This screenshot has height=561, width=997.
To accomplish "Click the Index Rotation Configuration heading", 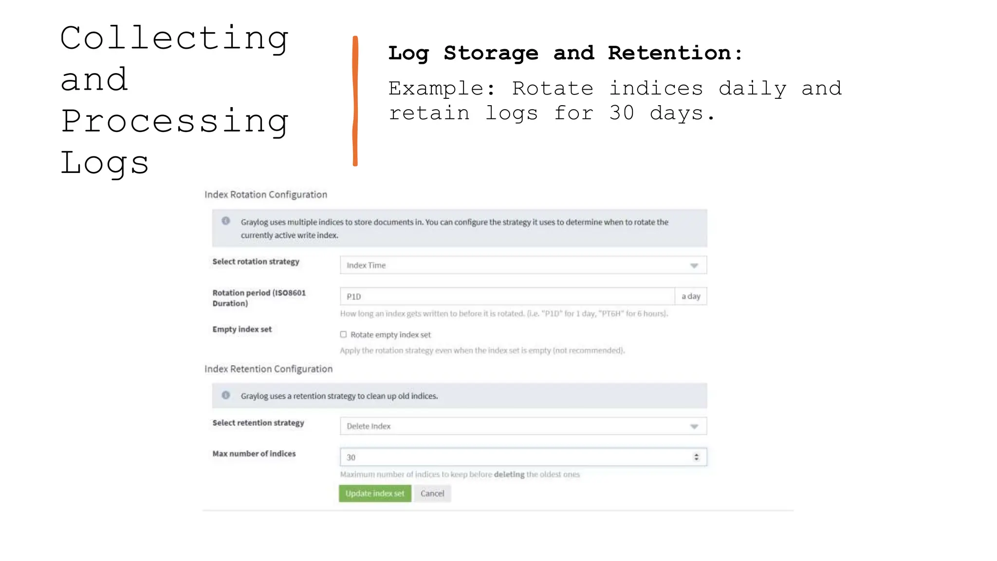I will click(266, 194).
